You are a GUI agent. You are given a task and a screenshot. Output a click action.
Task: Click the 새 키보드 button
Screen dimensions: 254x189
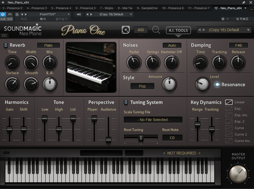tap(242, 19)
